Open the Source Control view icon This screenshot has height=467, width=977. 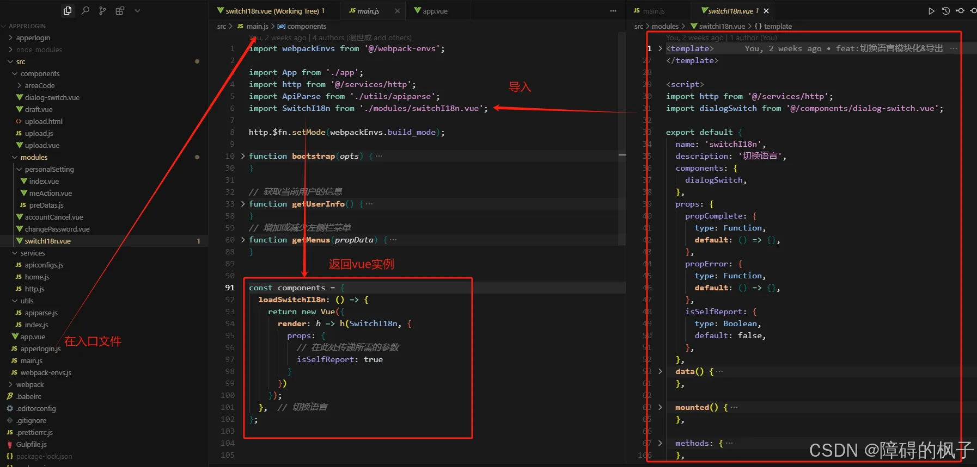[x=102, y=10]
